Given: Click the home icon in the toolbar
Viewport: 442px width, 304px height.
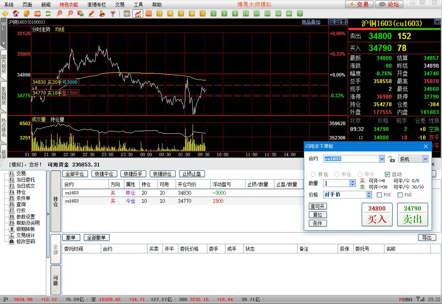Looking at the screenshot, I should [16, 14].
